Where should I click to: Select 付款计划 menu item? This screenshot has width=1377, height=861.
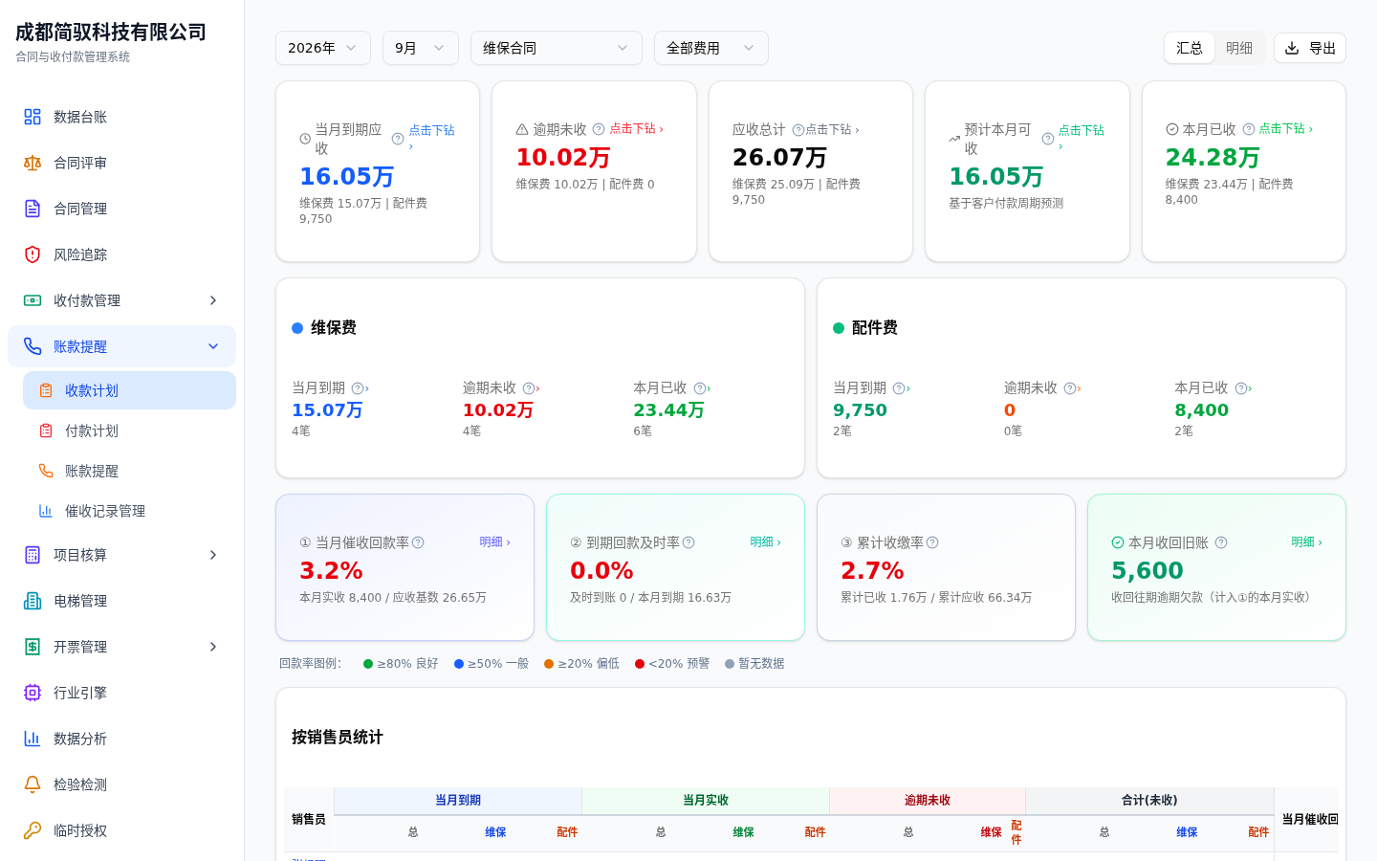click(x=129, y=430)
